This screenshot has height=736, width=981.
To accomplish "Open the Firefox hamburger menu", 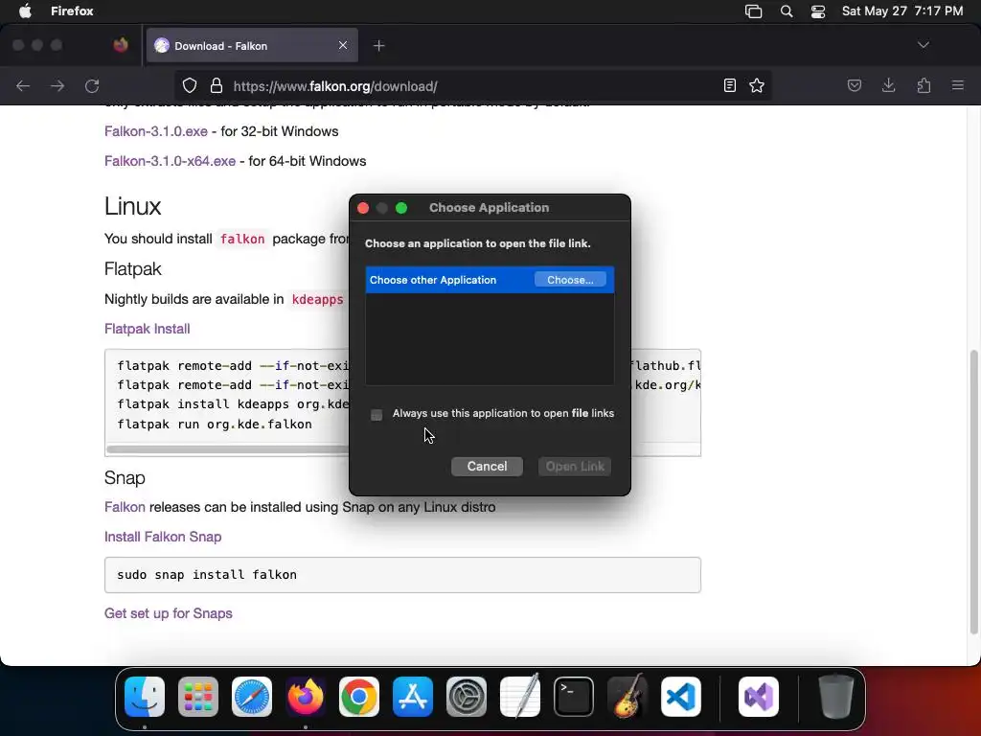I will coord(958,85).
